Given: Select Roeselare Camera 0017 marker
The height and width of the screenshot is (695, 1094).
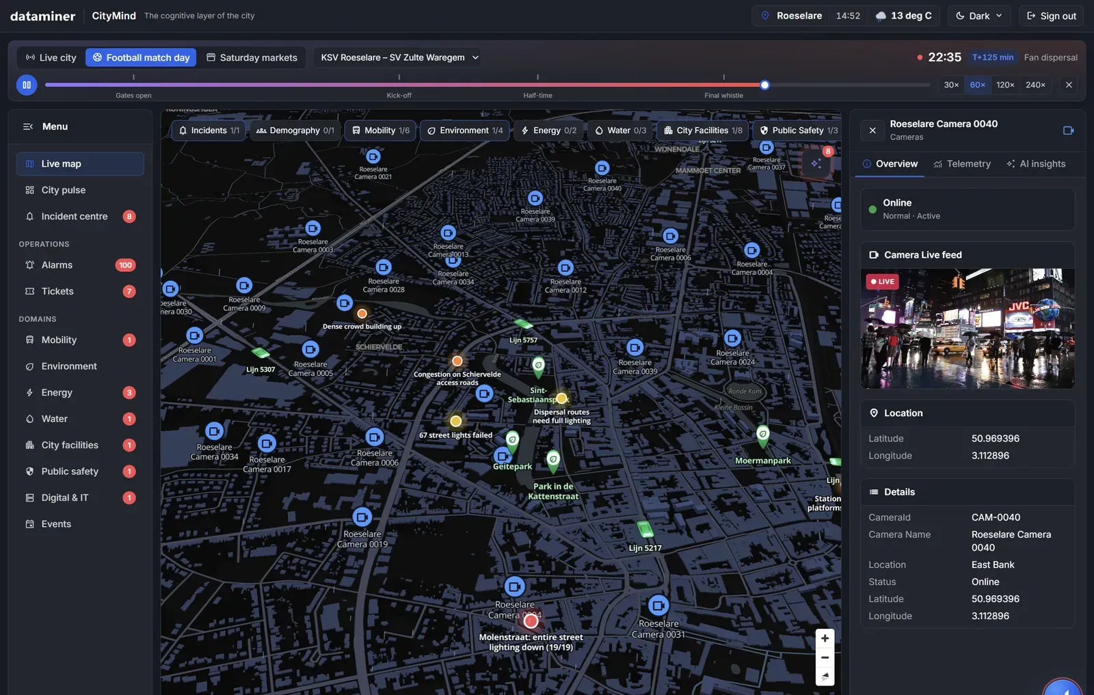Looking at the screenshot, I should (267, 443).
